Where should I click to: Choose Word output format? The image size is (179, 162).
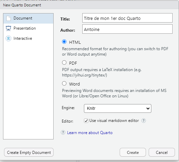pyautogui.click(x=64, y=84)
